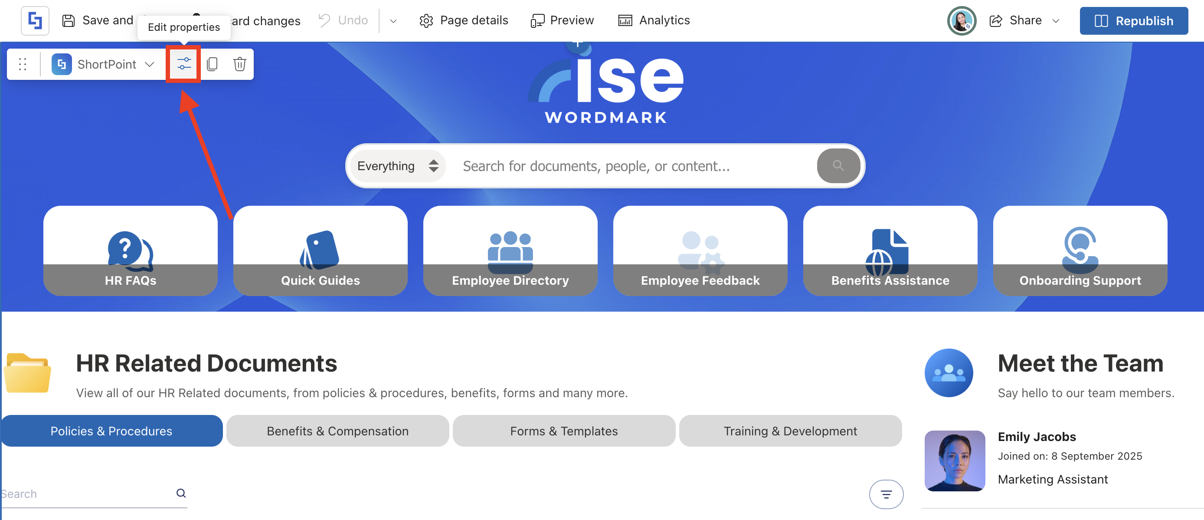Click the user profile avatar

tap(962, 20)
